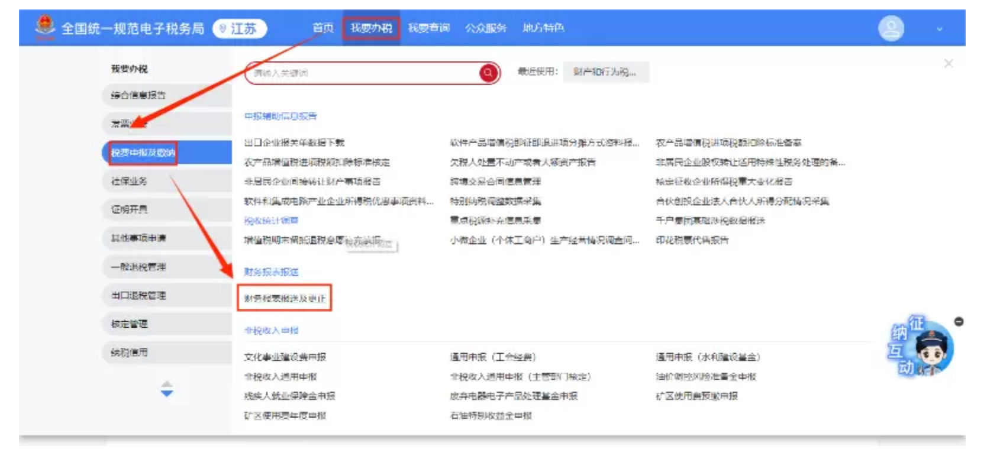
Task: Open 废弃电器电子产品处理基金申报 link
Action: pos(514,396)
